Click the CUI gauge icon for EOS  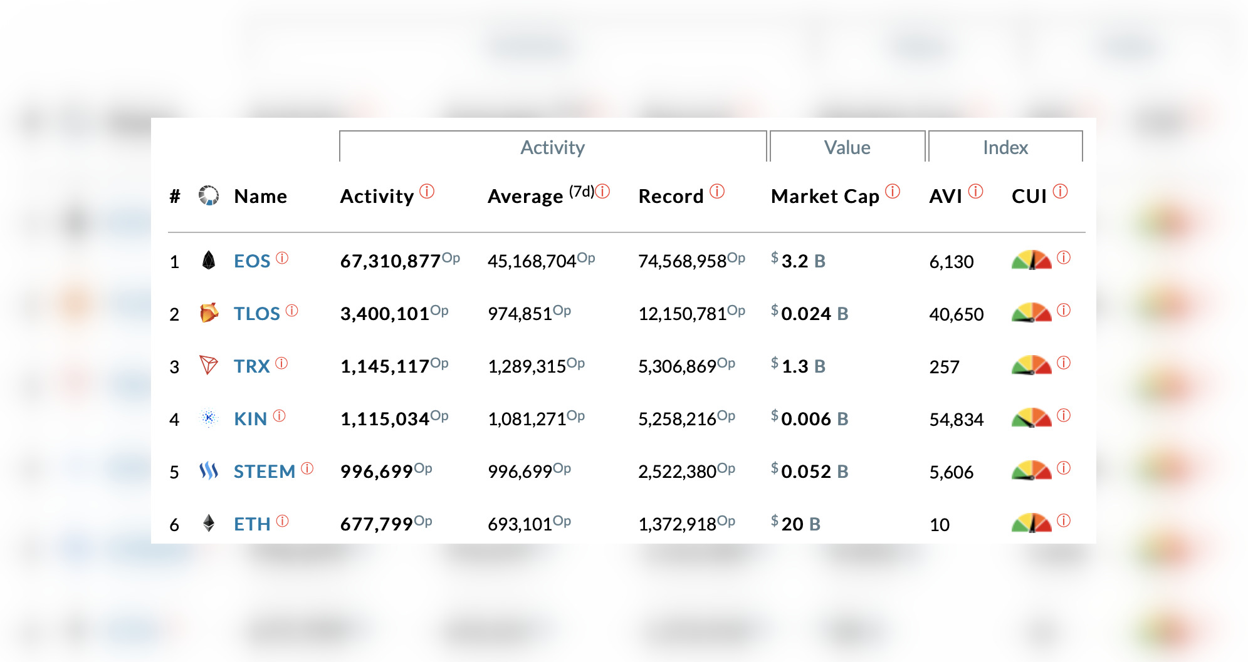1031,260
